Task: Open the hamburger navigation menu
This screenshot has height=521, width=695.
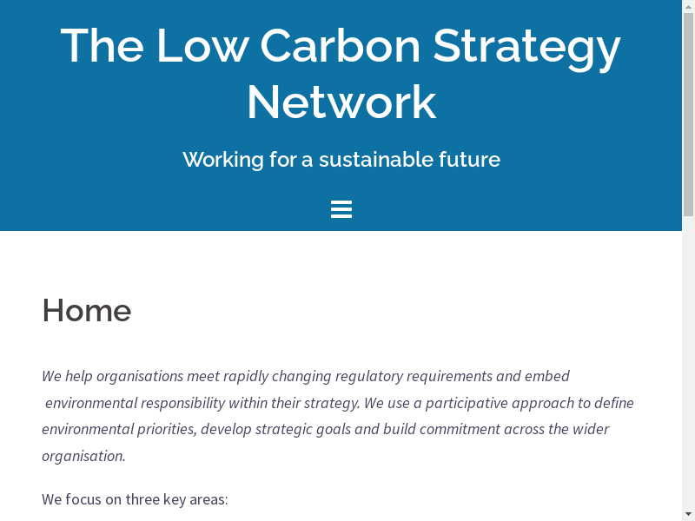Action: tap(341, 209)
